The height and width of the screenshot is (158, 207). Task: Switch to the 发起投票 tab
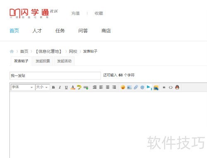coord(43,61)
